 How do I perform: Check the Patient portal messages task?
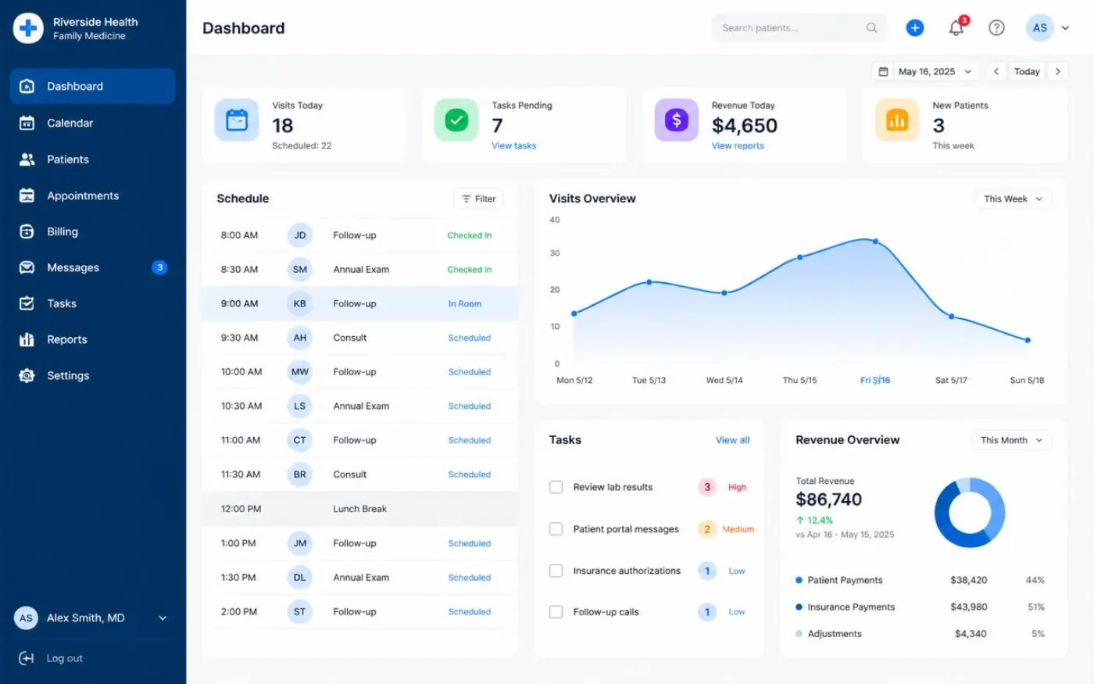556,529
